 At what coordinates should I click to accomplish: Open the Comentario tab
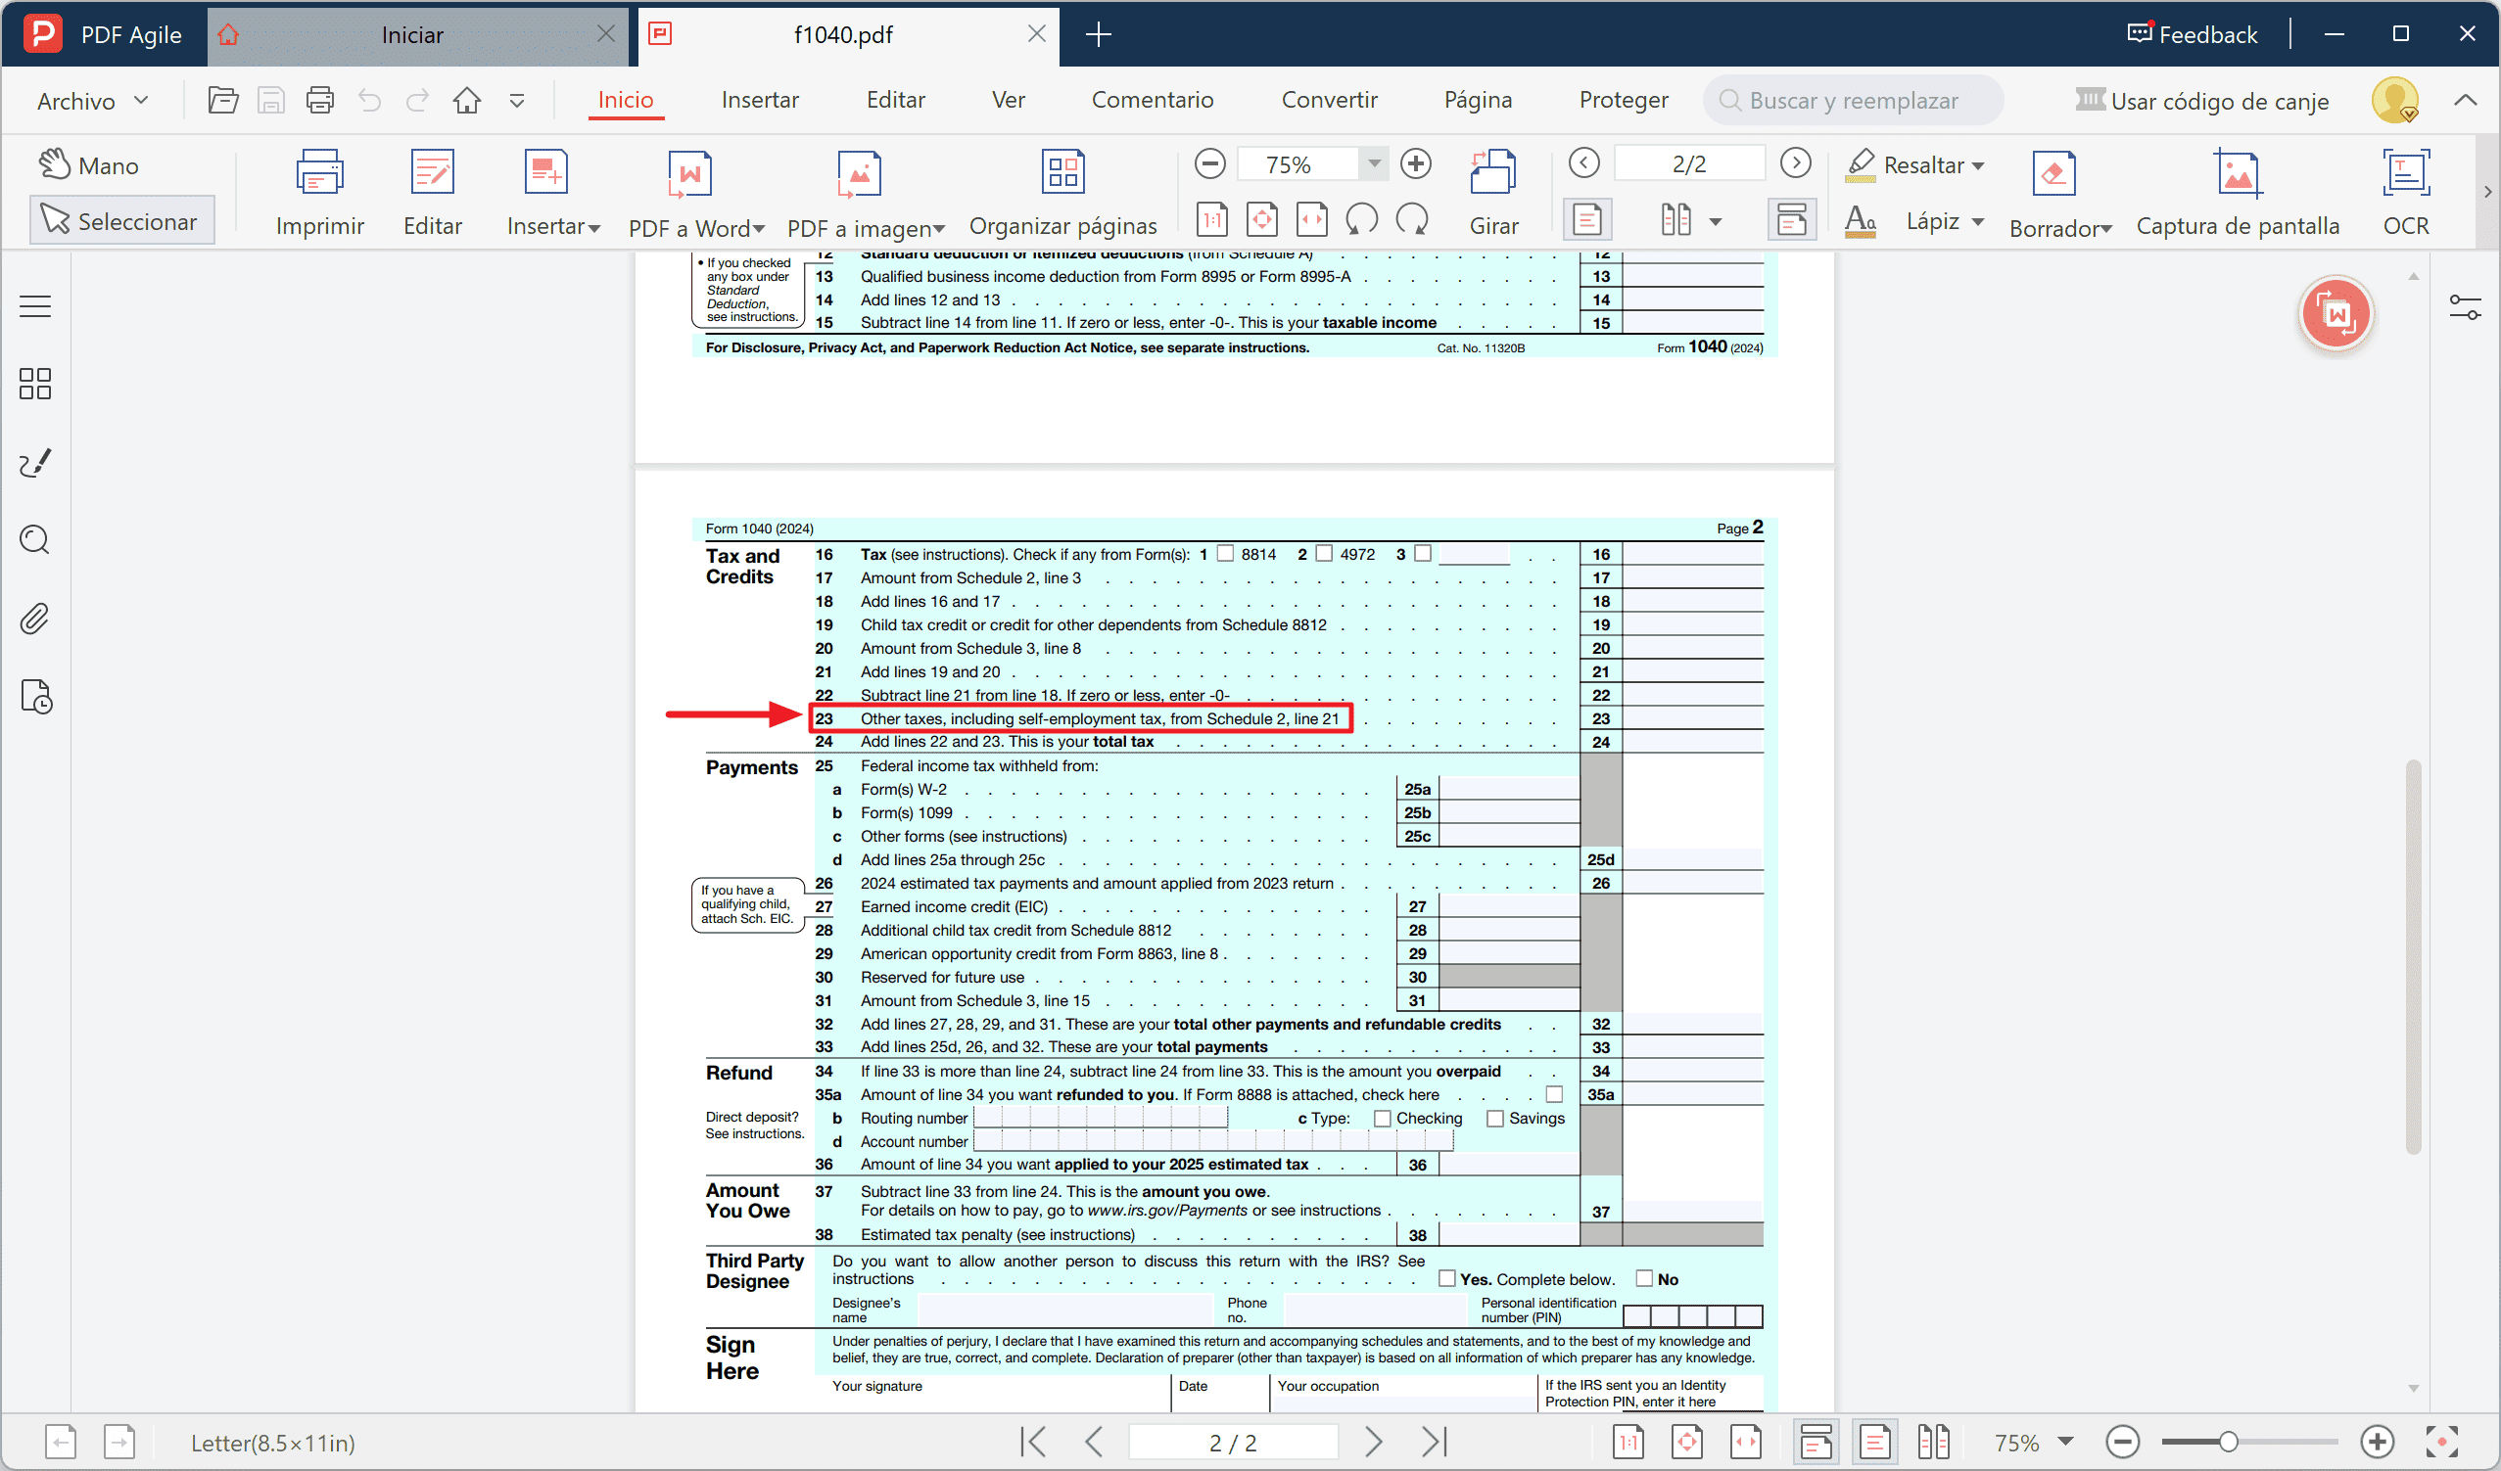click(1153, 100)
